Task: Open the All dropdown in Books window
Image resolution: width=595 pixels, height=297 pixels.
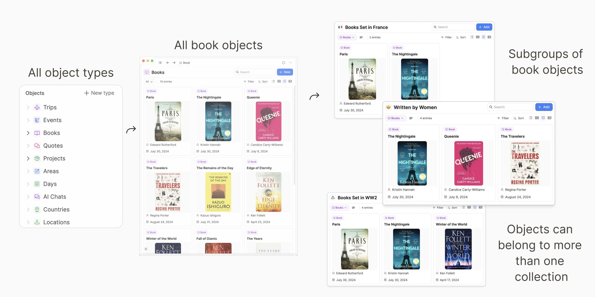Action: 149,82
